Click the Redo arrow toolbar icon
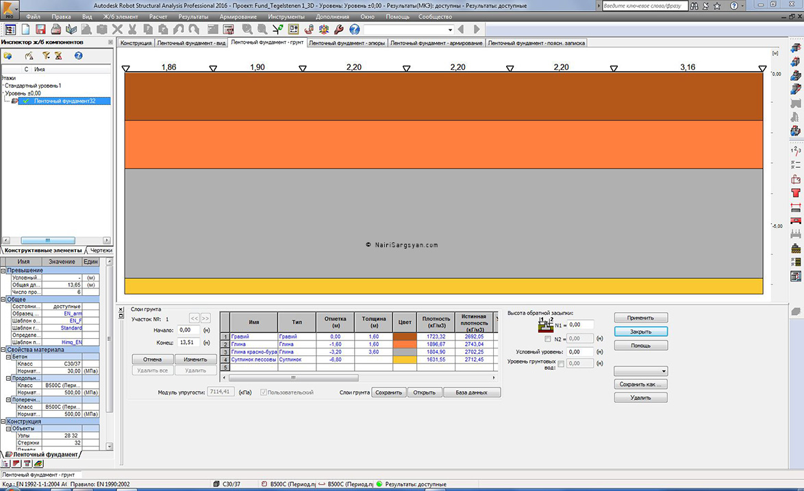Image resolution: width=804 pixels, height=491 pixels. [194, 29]
